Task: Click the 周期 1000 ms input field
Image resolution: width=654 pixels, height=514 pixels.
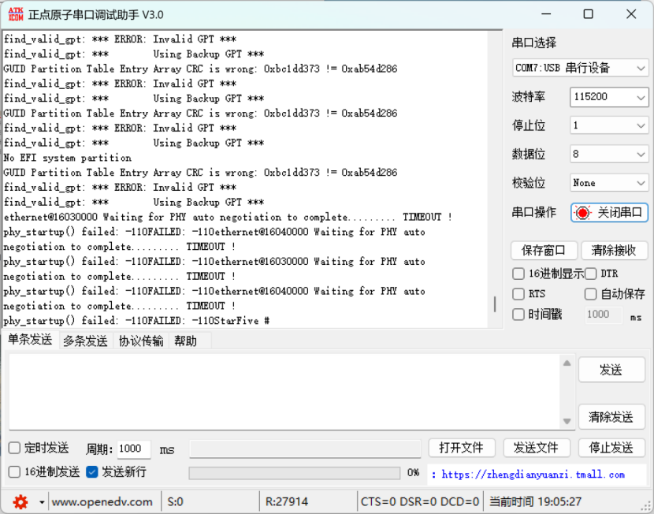Action: click(133, 449)
